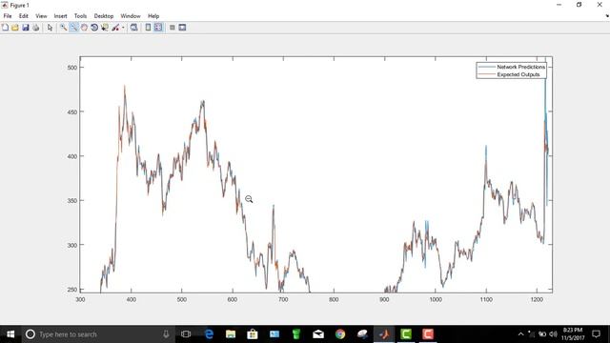The width and height of the screenshot is (610, 343).
Task: Launch Microsoft Edge from taskbar
Action: (x=209, y=334)
